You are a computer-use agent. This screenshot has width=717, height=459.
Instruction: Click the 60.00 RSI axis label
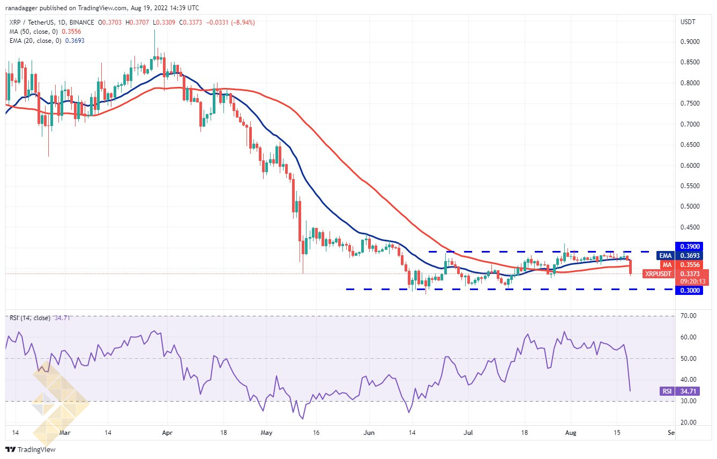(688, 337)
